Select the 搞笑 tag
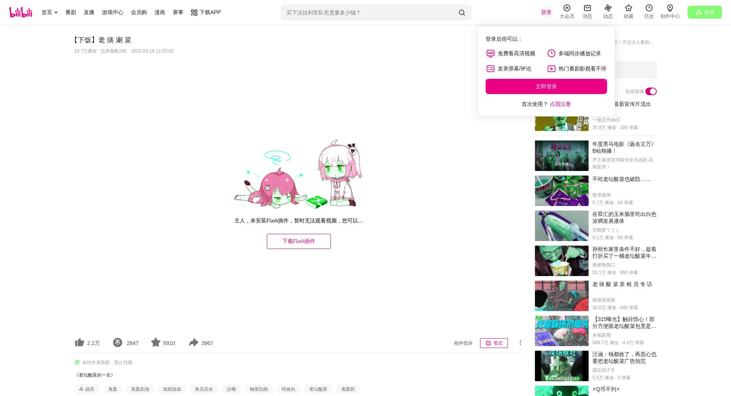This screenshot has width=731, height=396. point(87,389)
